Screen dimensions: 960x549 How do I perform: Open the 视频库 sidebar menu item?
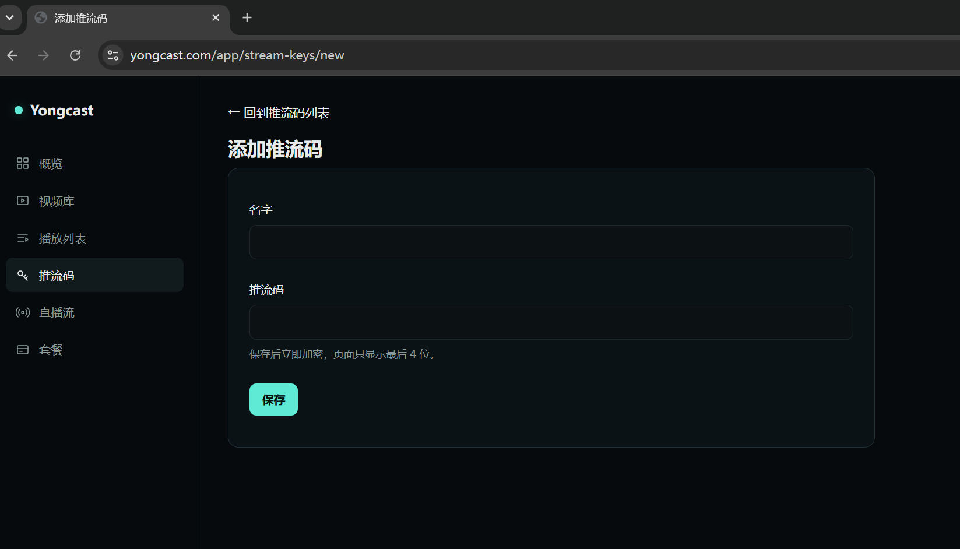tap(94, 201)
